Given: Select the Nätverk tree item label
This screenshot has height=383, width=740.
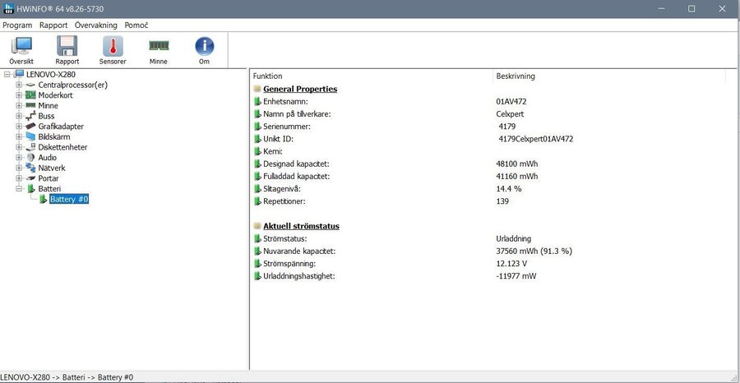Looking at the screenshot, I should coord(52,168).
